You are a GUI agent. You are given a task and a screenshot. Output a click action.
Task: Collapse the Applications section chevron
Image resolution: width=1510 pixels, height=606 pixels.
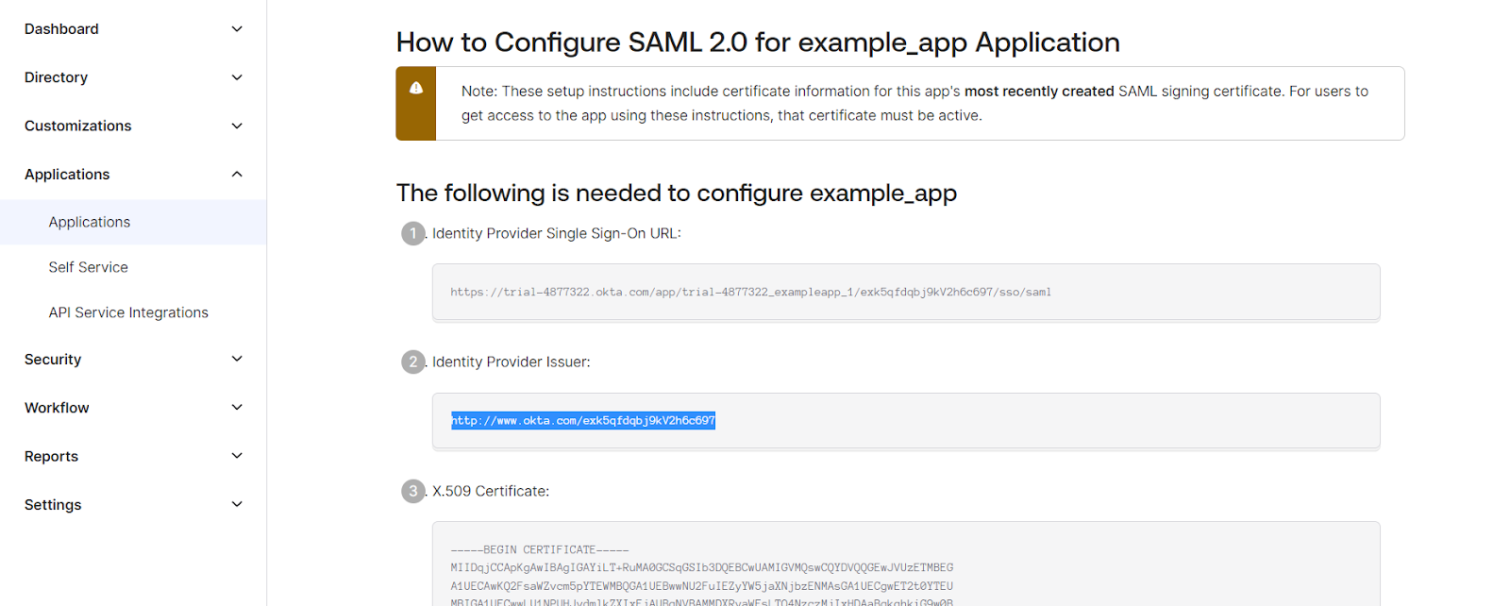point(237,174)
